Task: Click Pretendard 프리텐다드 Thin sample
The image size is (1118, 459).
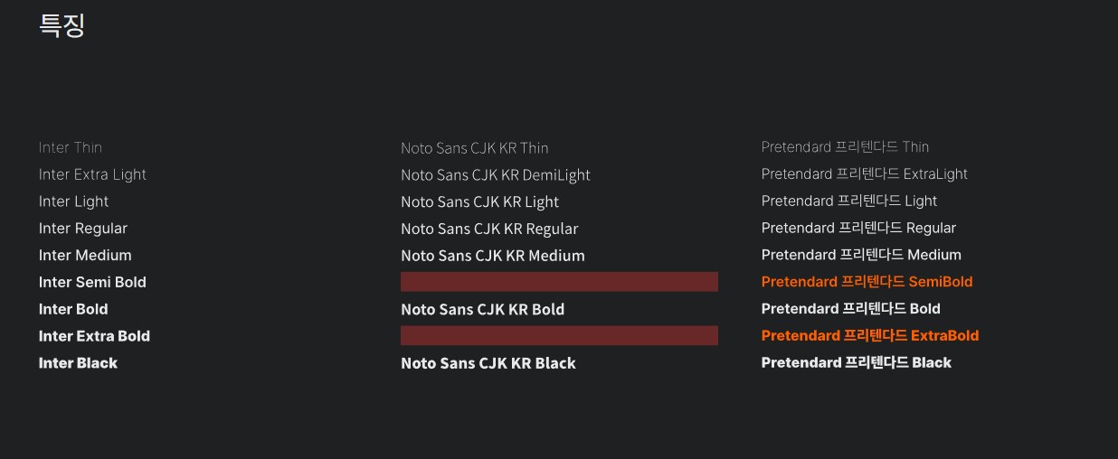Action: [x=845, y=147]
